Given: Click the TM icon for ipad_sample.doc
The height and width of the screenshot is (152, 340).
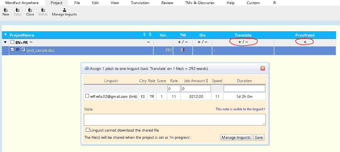Looking at the screenshot, I should tap(182, 50).
